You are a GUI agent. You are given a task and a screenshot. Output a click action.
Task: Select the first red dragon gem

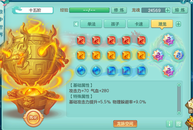click(81, 40)
